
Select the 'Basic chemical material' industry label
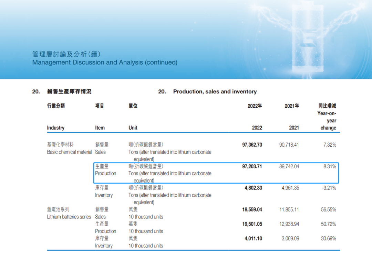click(x=70, y=152)
